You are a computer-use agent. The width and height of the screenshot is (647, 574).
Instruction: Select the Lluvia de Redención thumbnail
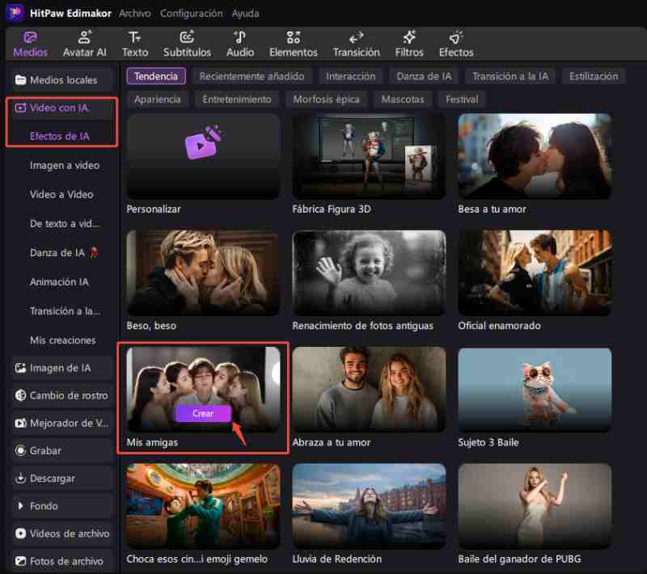click(369, 506)
